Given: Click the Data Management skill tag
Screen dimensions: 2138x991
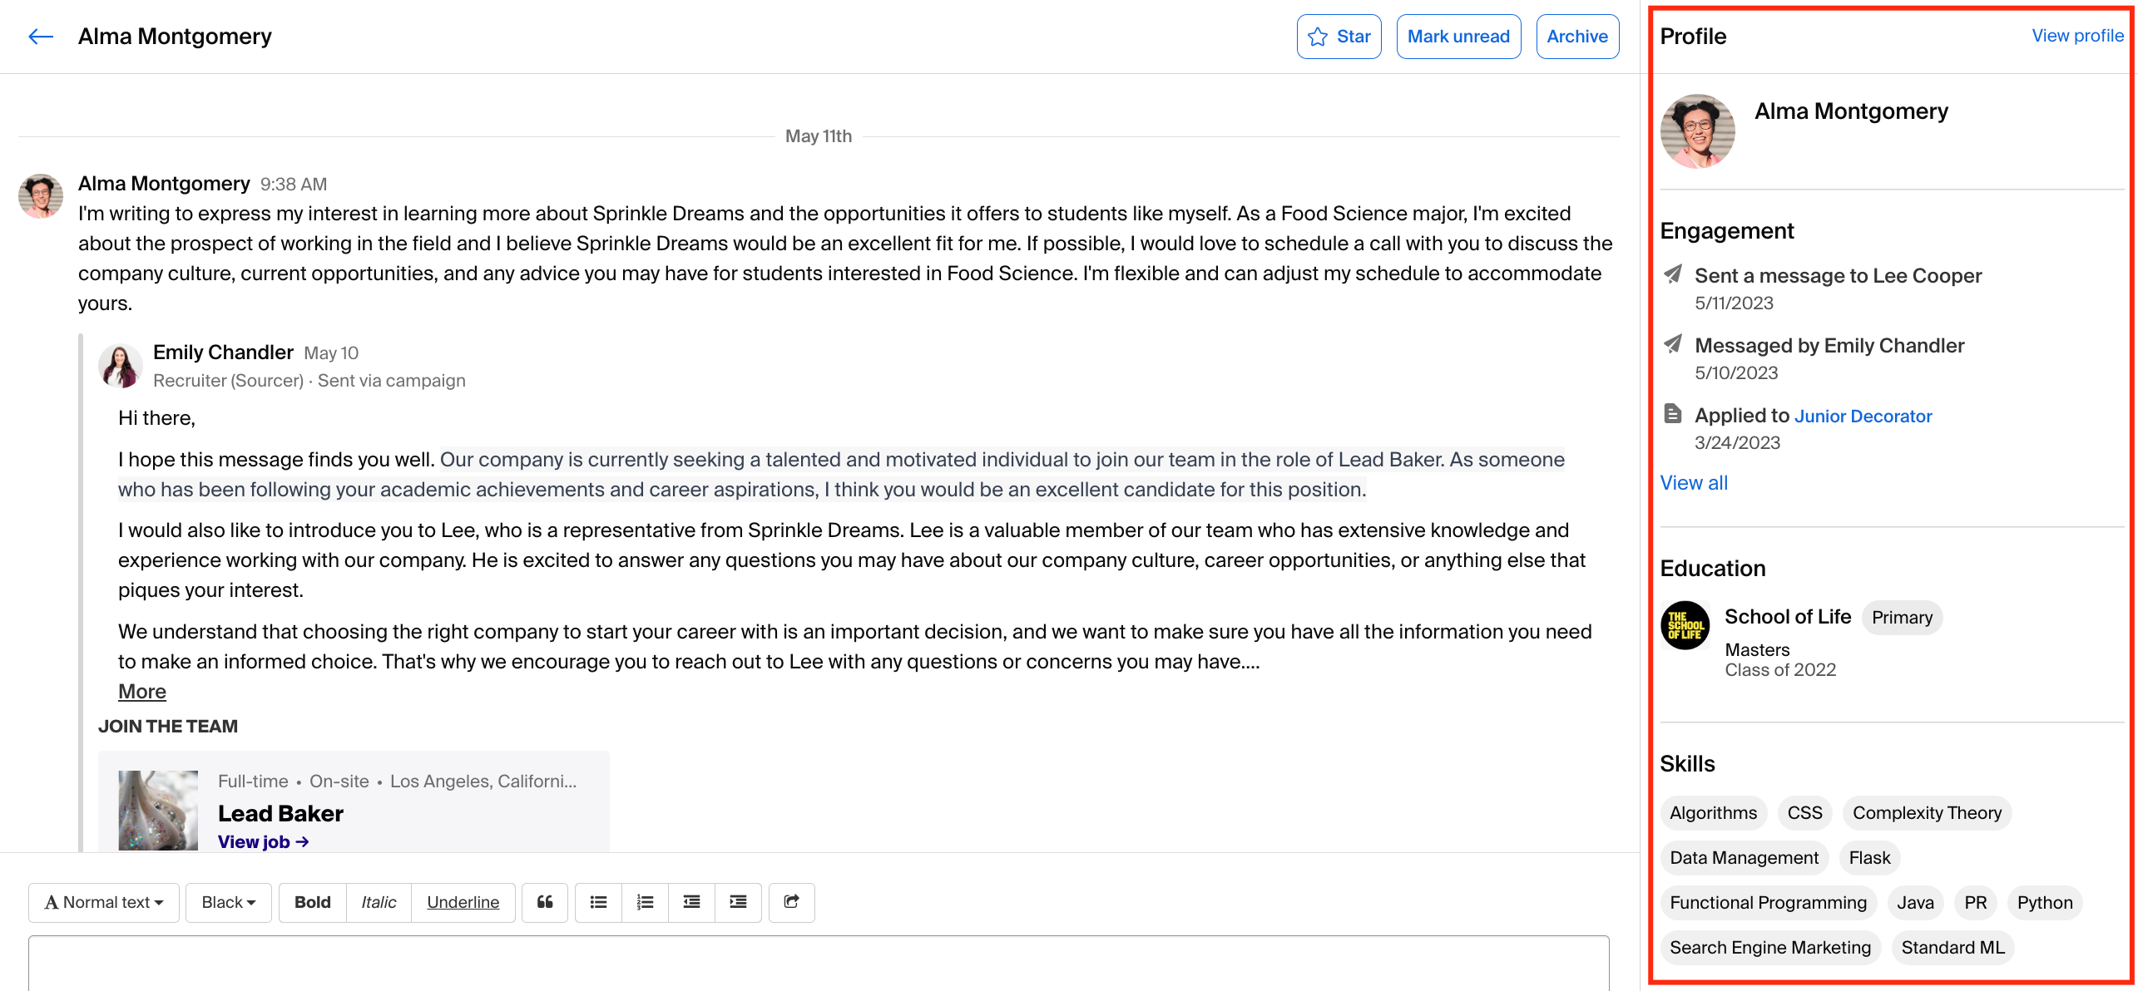Looking at the screenshot, I should (1744, 858).
